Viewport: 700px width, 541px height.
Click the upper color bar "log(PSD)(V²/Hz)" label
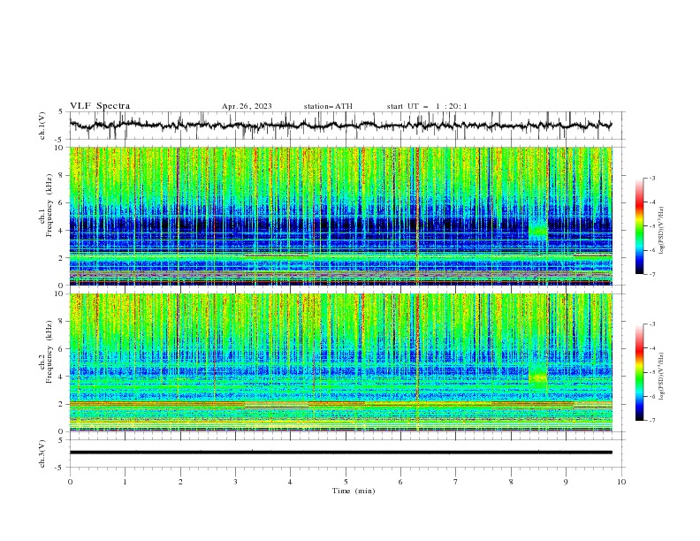[x=662, y=231]
